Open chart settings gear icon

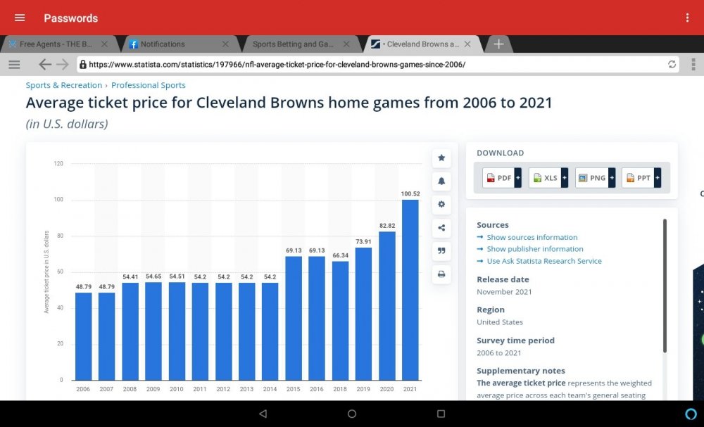(x=441, y=205)
